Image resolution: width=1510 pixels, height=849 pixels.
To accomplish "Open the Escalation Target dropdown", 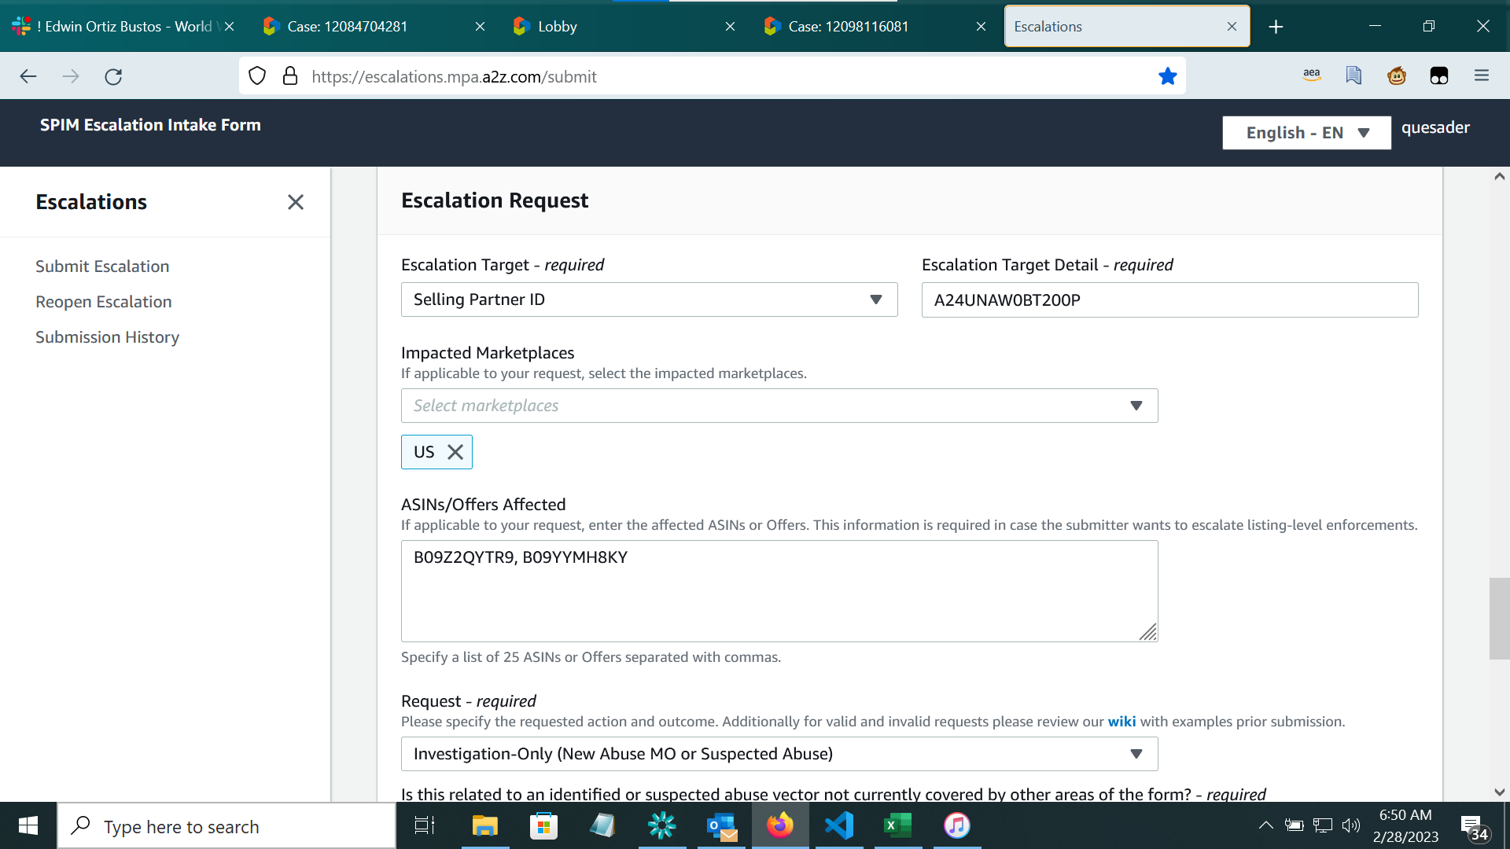I will [x=650, y=300].
